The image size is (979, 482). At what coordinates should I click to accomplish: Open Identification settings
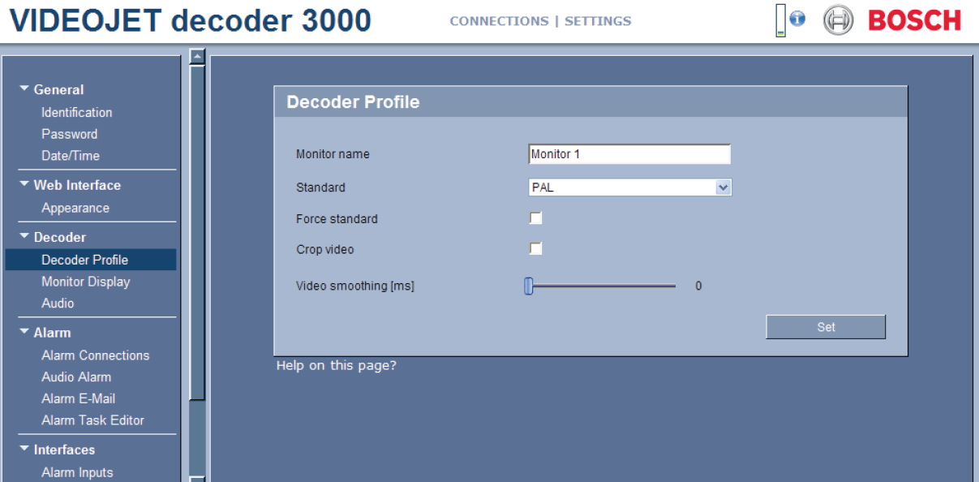point(77,112)
